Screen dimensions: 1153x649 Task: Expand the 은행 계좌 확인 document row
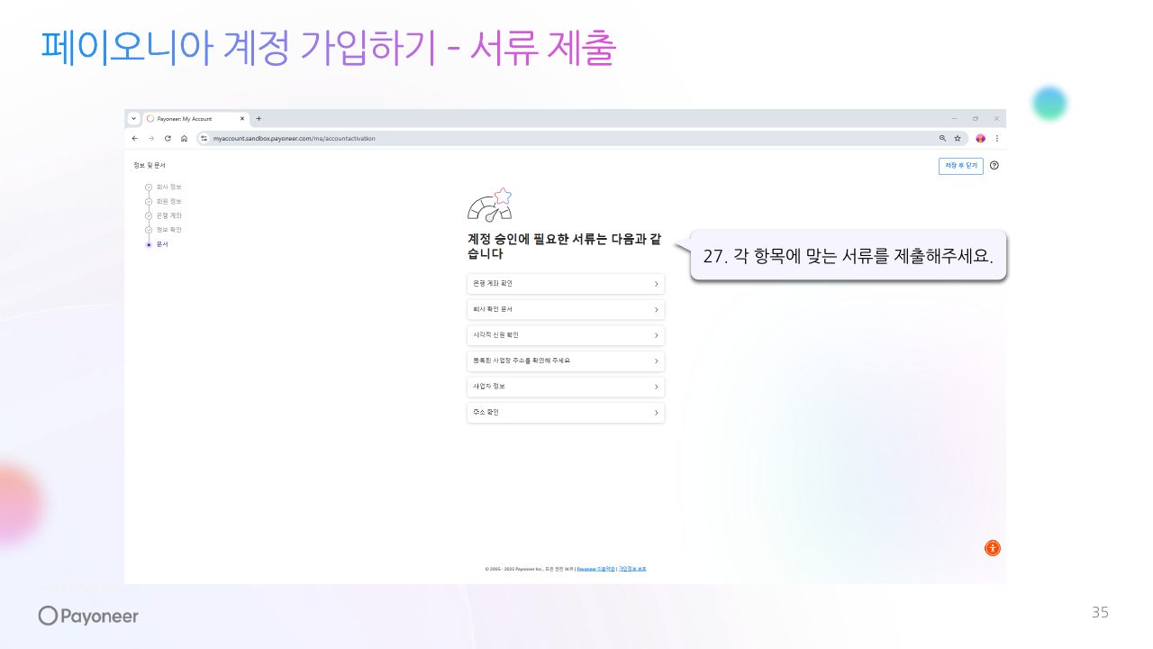566,284
